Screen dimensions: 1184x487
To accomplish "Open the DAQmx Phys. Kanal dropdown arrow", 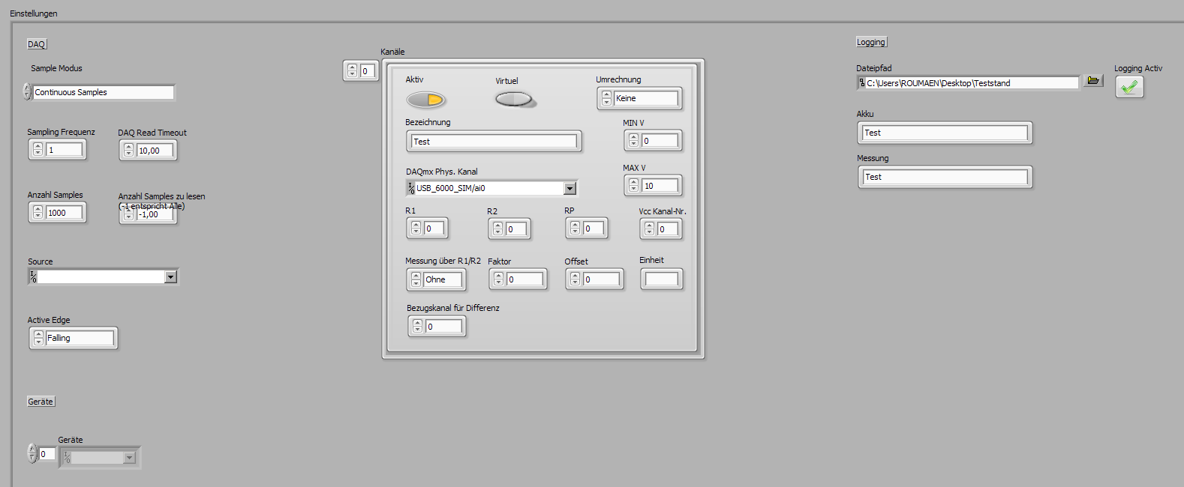I will coord(570,188).
